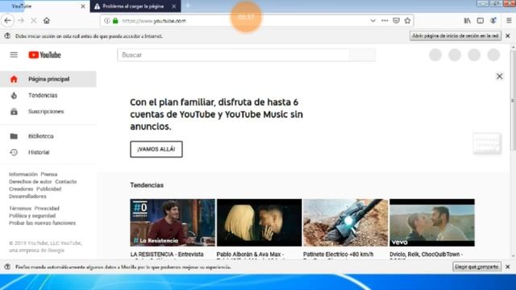Viewport: 516px width, 290px height.
Task: Open a new browser tab with plus
Action: (x=188, y=6)
